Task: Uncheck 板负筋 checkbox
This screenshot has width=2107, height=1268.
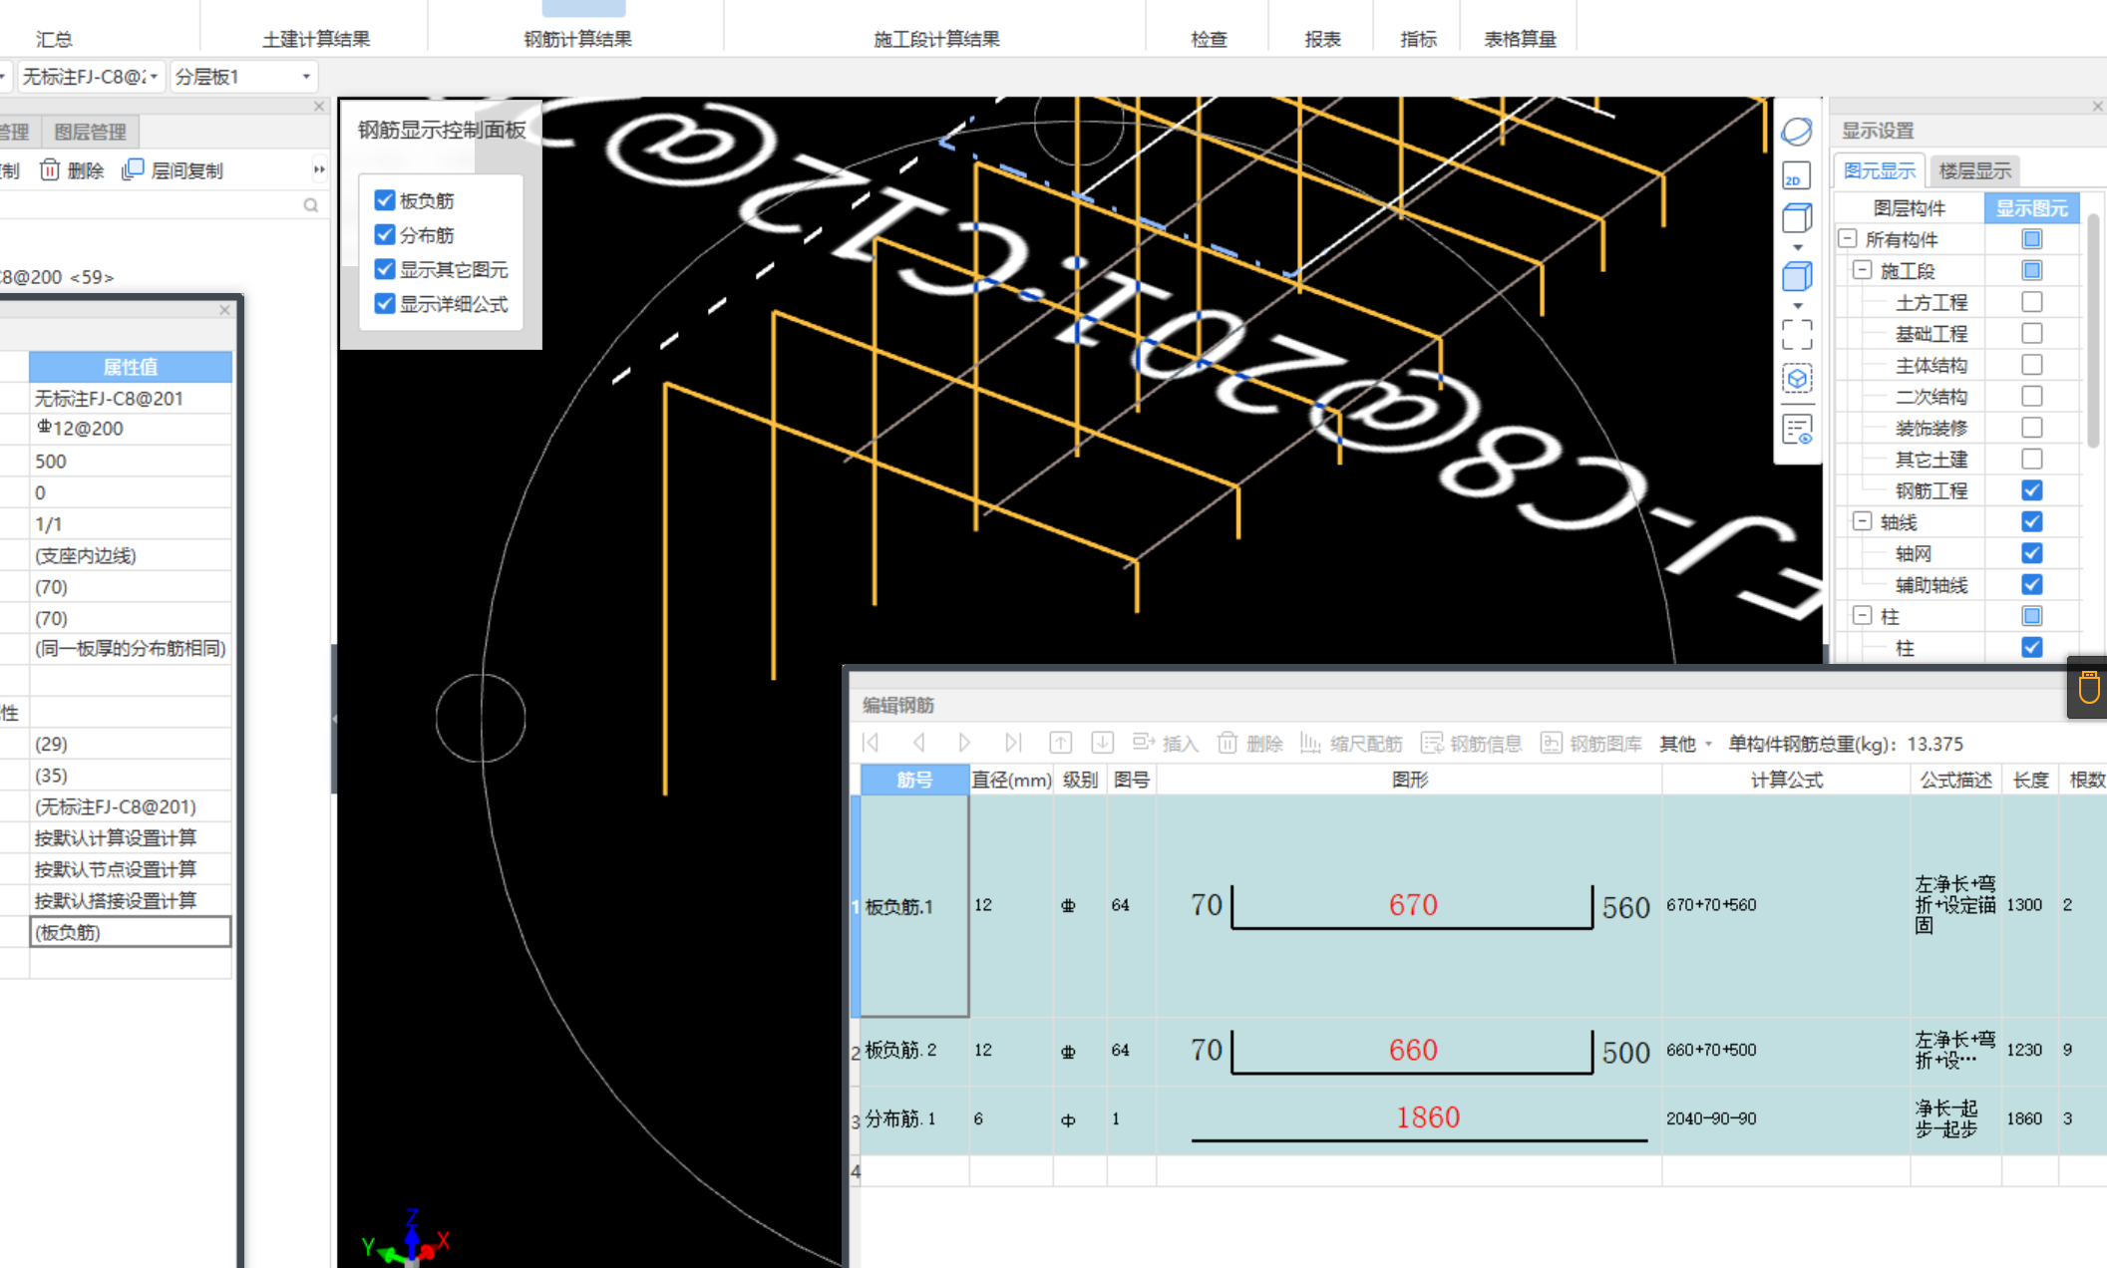Action: [x=385, y=200]
